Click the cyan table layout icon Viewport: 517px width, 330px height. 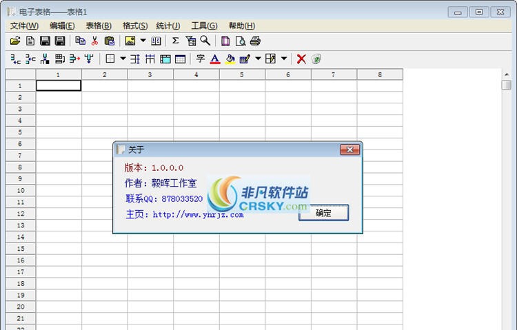coord(165,59)
